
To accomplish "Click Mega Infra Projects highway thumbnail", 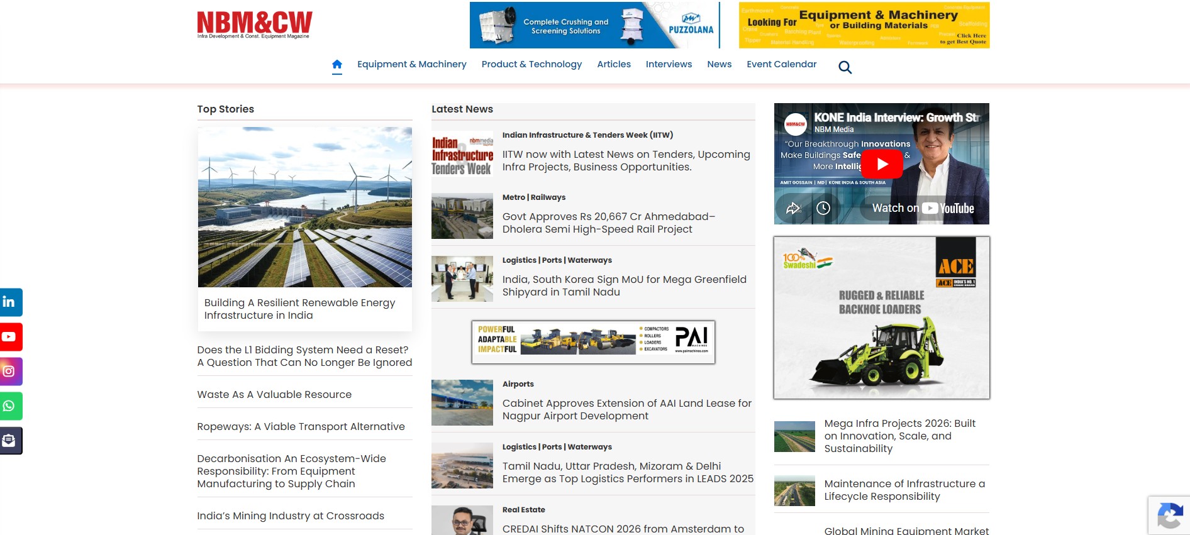I will coord(794,436).
